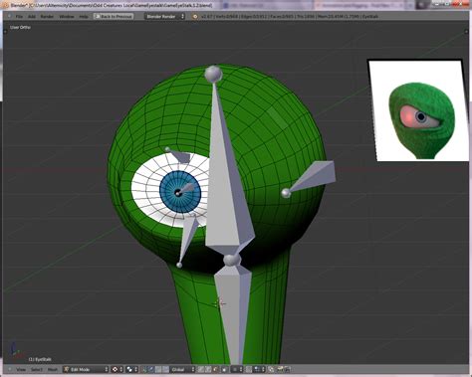Click the 3D cursor on the stalk
The image size is (472, 377).
pyautogui.click(x=218, y=302)
